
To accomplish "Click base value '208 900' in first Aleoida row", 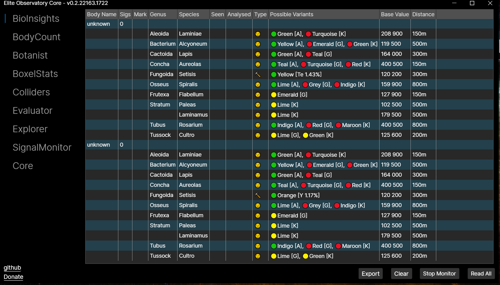I will point(392,34).
